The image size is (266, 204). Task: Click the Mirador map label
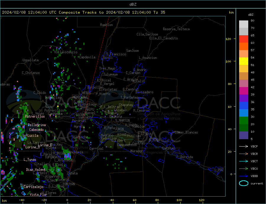(x=137, y=151)
